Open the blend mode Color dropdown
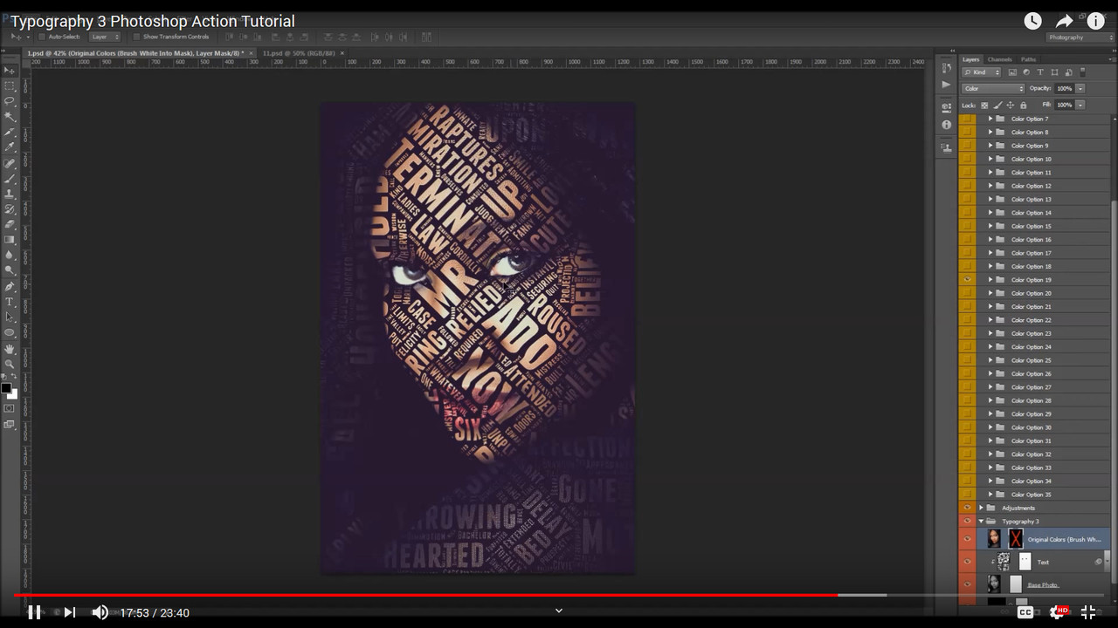The width and height of the screenshot is (1118, 628). [x=993, y=89]
